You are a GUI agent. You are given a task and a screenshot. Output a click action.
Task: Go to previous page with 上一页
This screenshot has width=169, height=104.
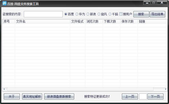click(x=130, y=96)
